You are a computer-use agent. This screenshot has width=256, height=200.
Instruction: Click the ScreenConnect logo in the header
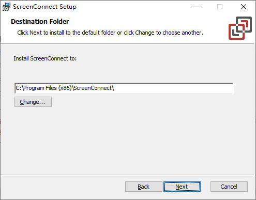[240, 28]
